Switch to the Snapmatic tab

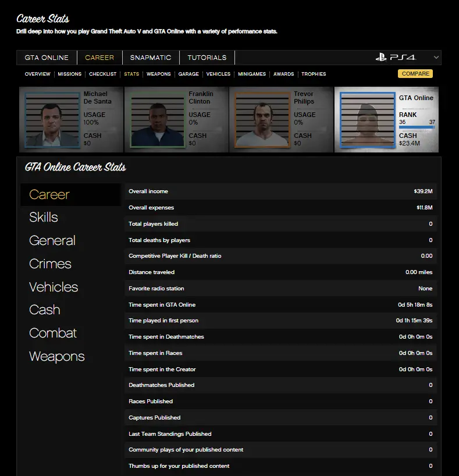[x=151, y=58]
